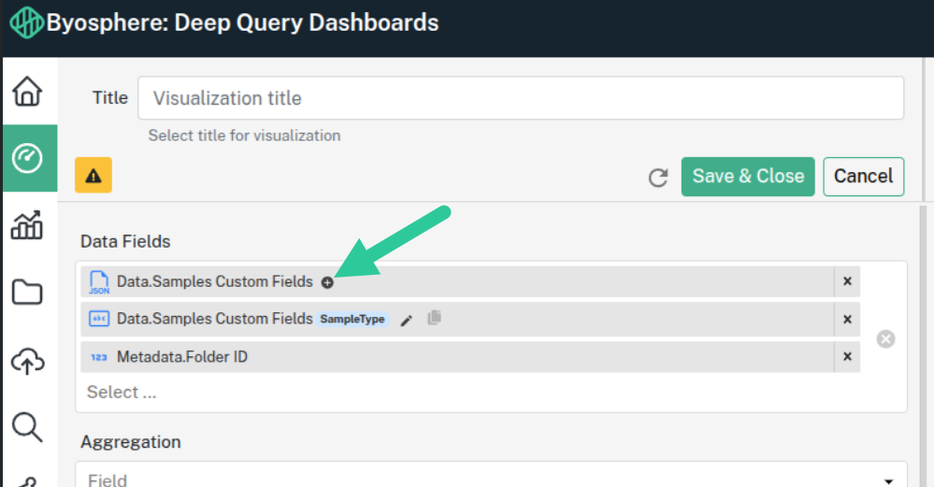The width and height of the screenshot is (934, 487).
Task: Open the bar chart analytics sidebar icon
Action: pos(27,225)
